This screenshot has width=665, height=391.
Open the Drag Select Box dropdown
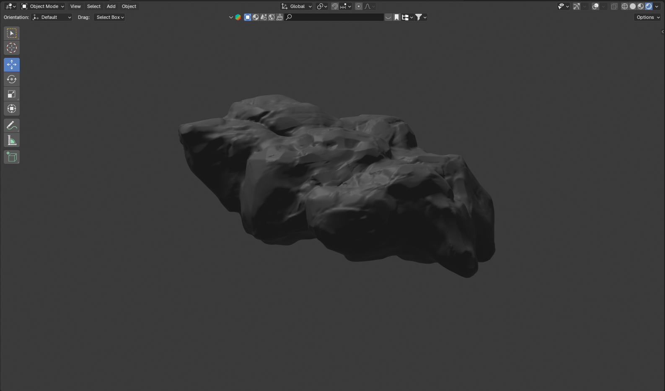(110, 17)
